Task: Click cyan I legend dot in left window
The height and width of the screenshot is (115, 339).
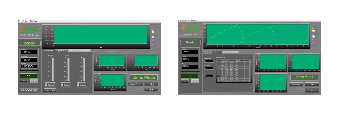Action: (153, 37)
